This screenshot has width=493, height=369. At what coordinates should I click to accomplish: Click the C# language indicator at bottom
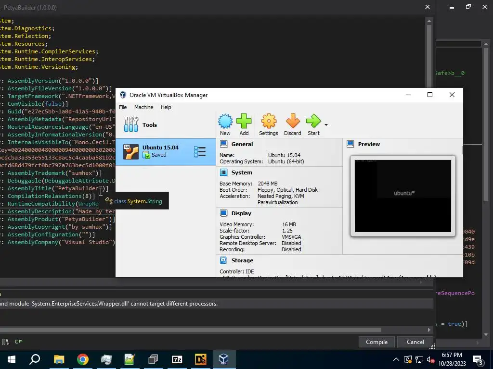(x=18, y=342)
